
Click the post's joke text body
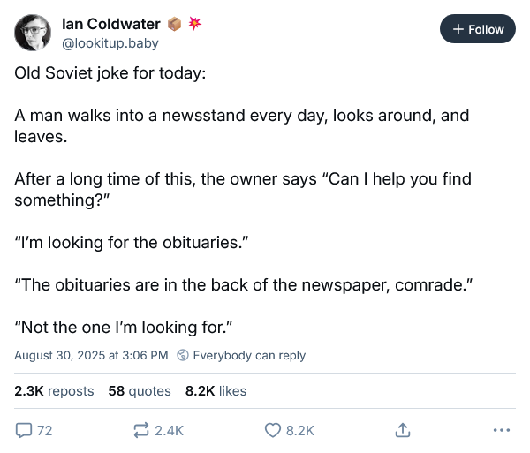[244, 200]
